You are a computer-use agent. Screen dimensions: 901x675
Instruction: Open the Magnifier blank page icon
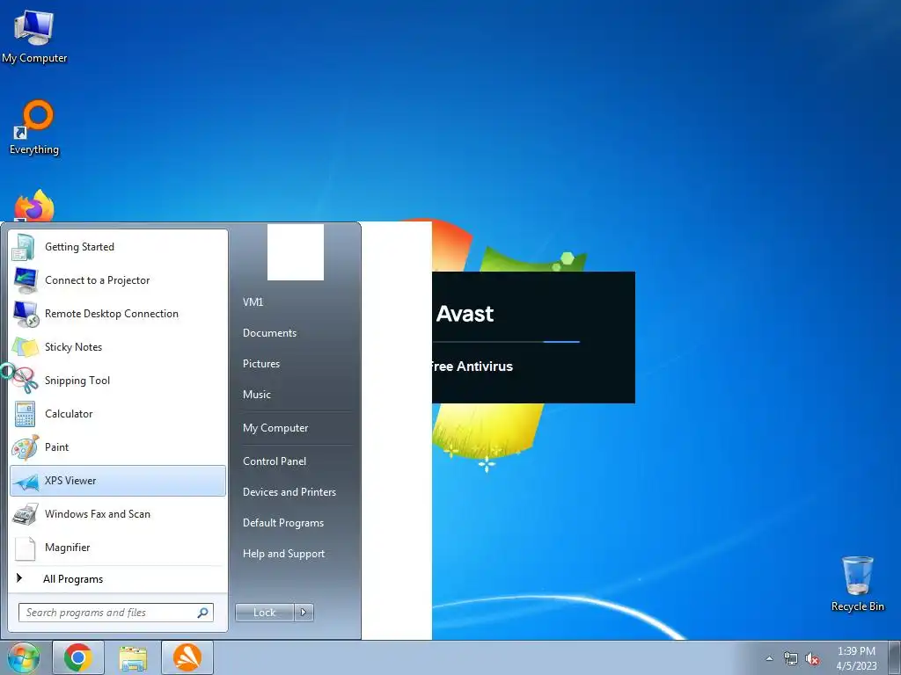point(25,548)
